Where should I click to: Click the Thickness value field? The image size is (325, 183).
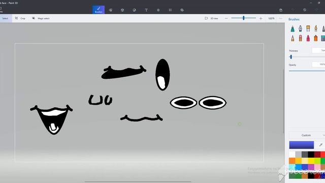[x=318, y=50]
